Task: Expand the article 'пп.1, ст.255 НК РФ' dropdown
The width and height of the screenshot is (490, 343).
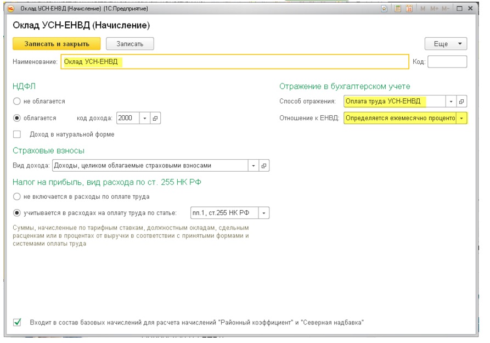Action: click(264, 213)
